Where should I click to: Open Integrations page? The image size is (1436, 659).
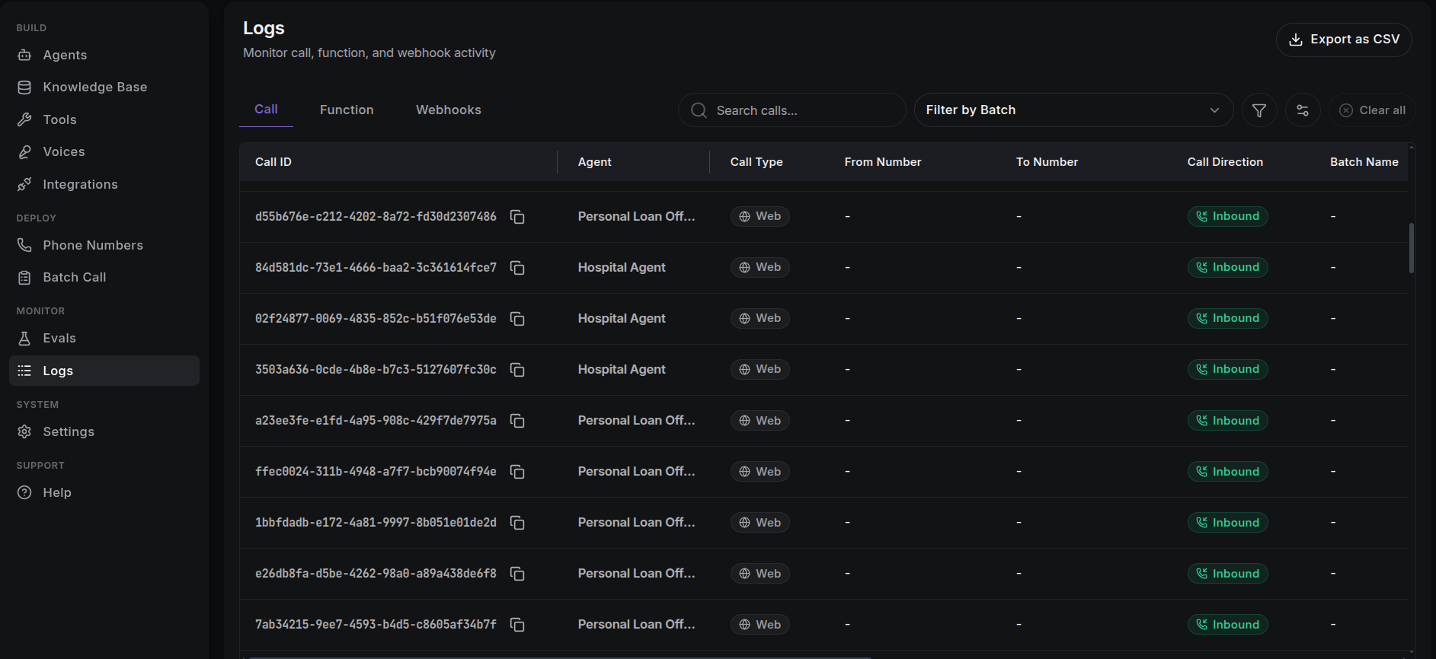point(104,184)
